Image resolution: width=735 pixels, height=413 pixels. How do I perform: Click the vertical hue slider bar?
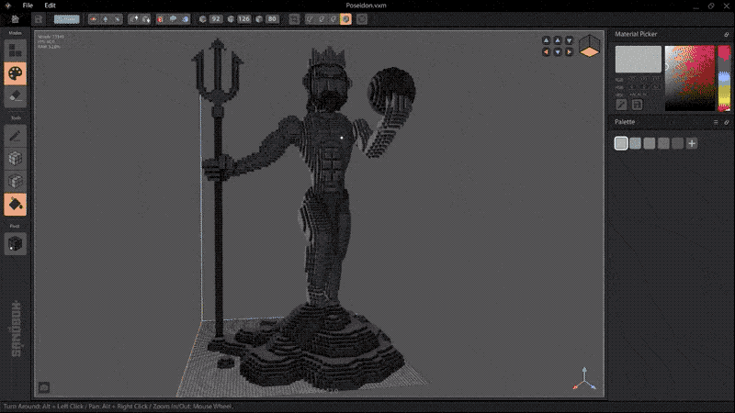724,78
